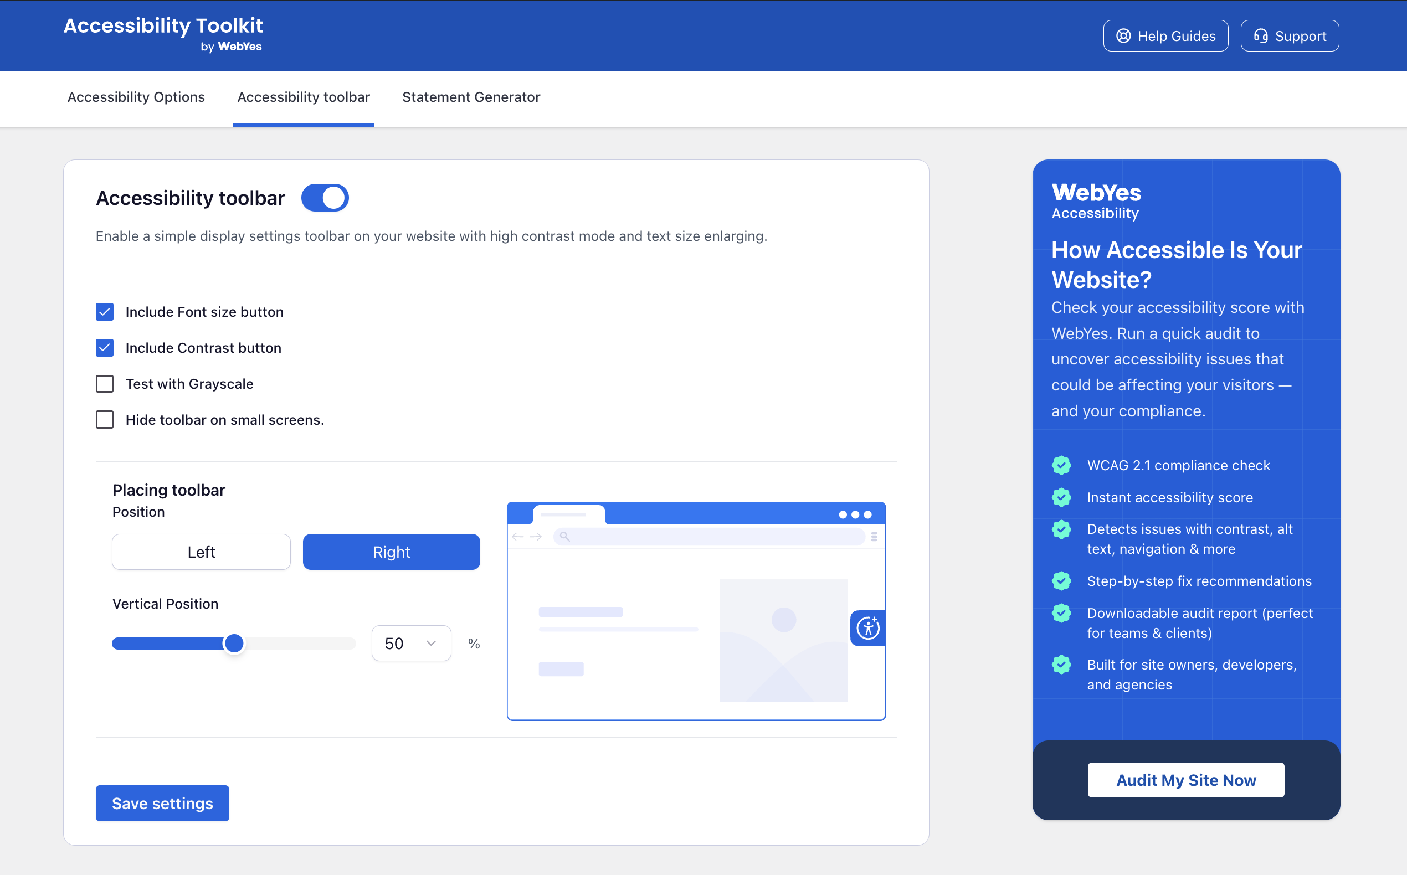Check Hide toolbar on small screens
This screenshot has height=875, width=1407.
tap(105, 420)
